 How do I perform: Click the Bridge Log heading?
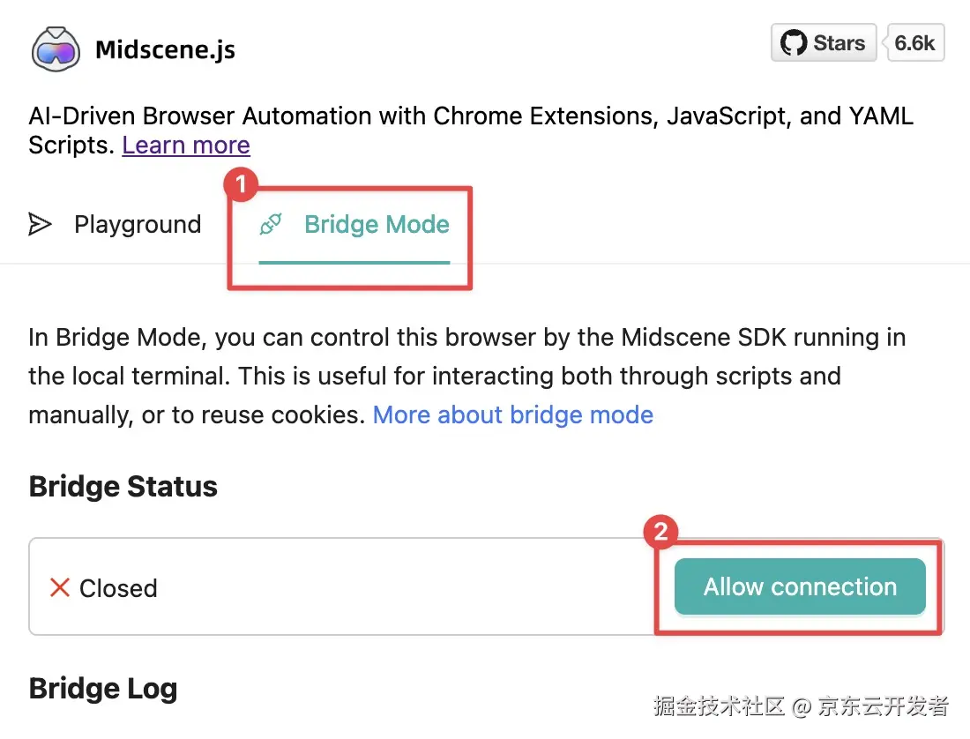[103, 689]
